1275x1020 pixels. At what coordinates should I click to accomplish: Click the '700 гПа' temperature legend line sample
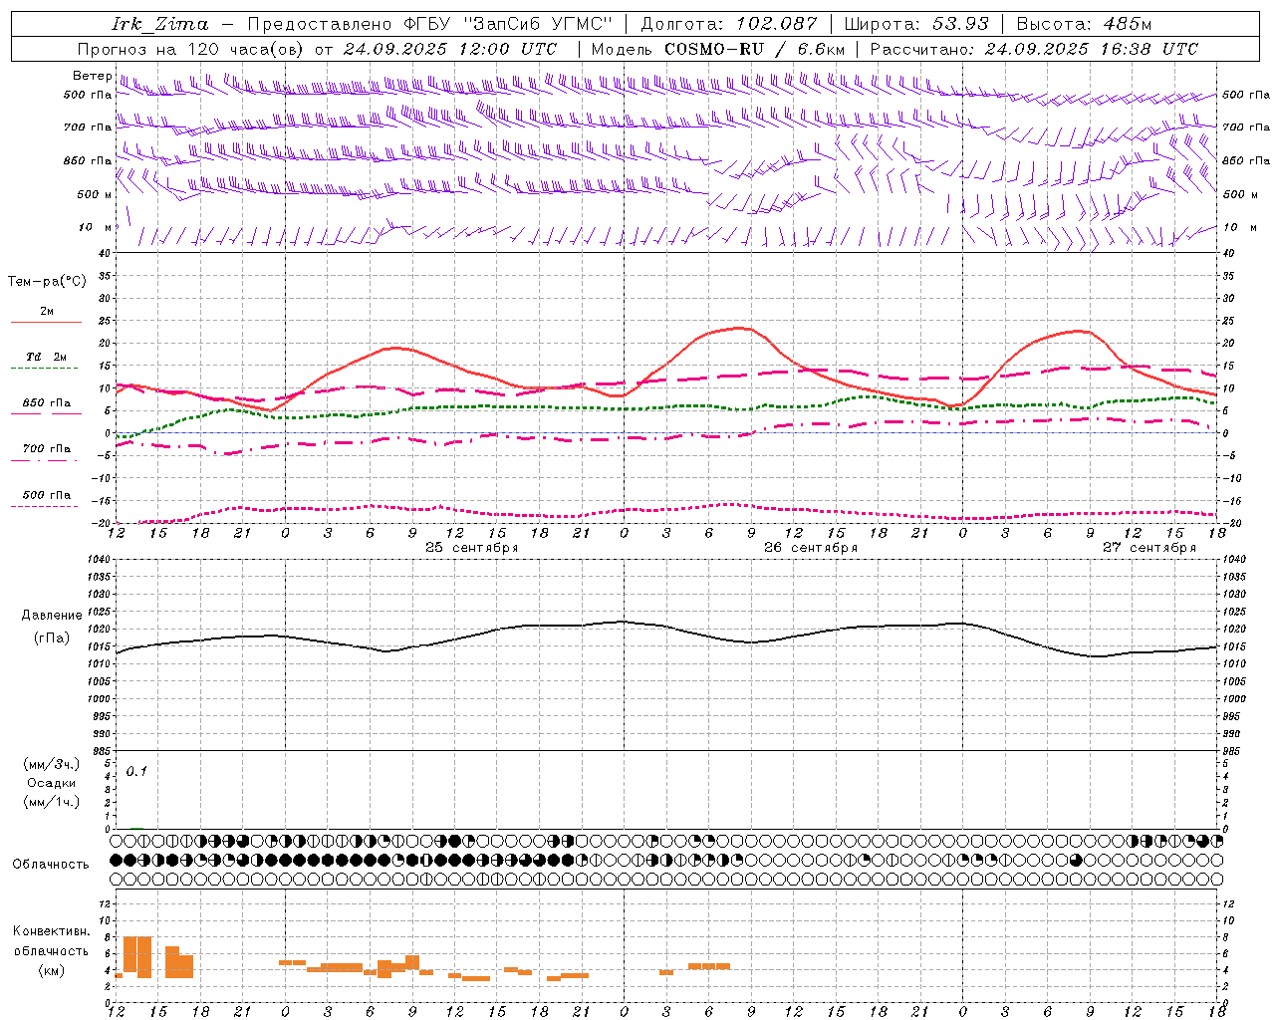click(x=46, y=460)
